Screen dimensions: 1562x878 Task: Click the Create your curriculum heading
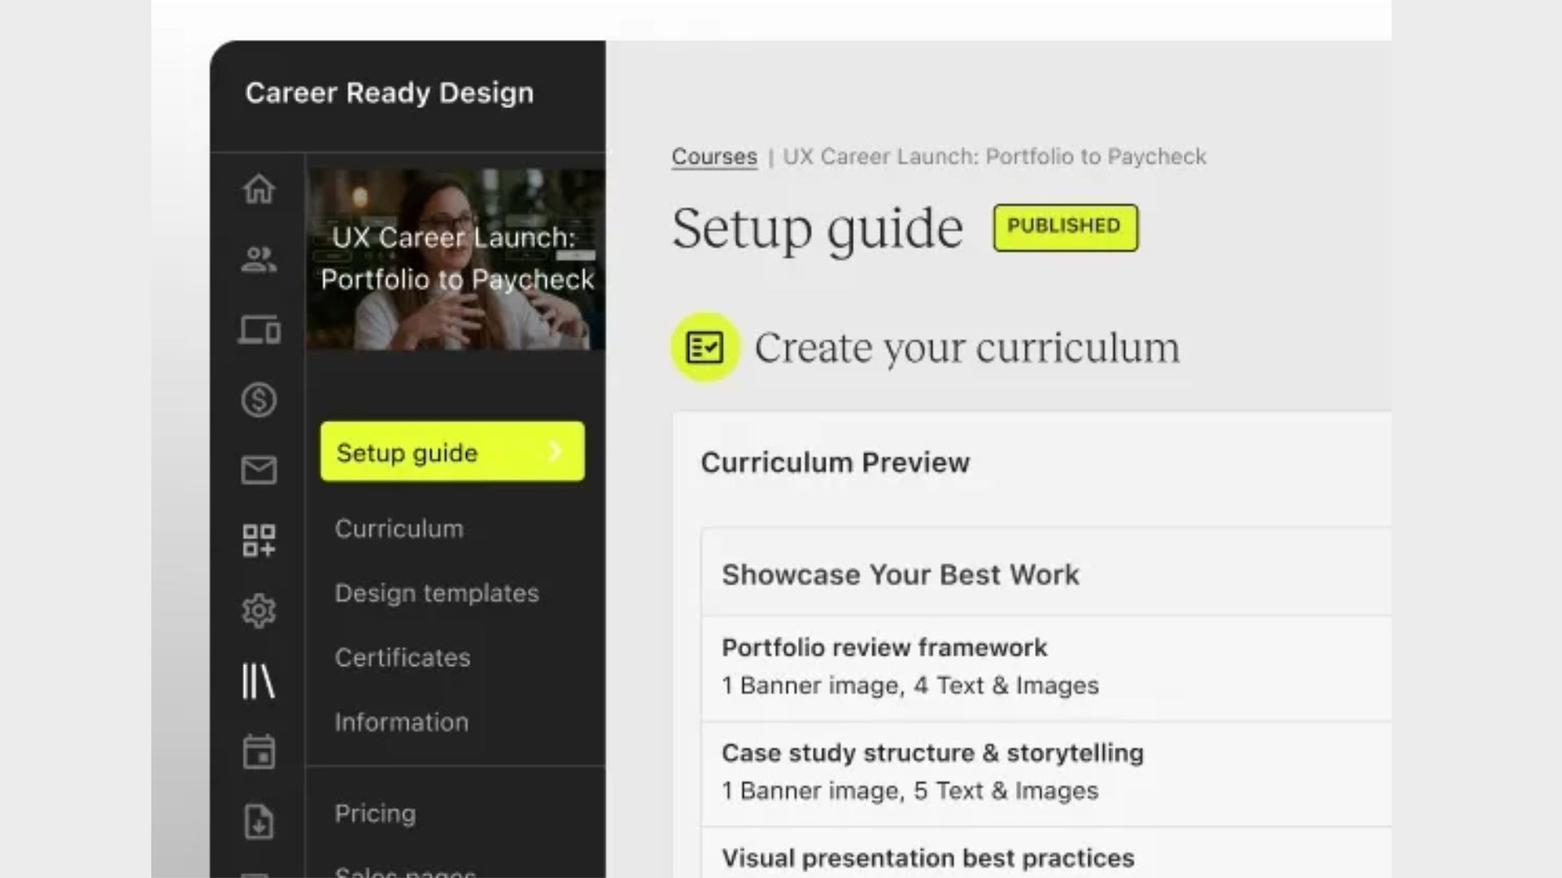coord(967,348)
